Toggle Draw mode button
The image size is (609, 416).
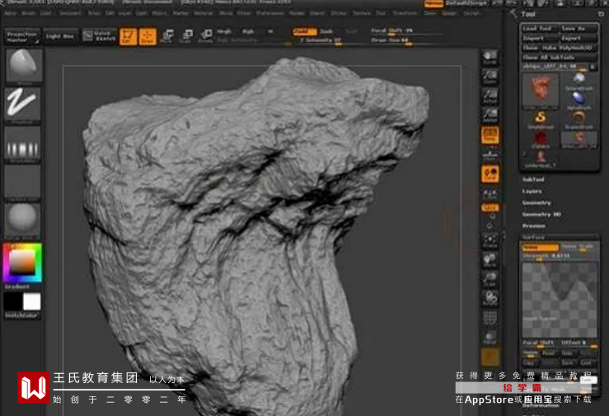click(x=148, y=36)
